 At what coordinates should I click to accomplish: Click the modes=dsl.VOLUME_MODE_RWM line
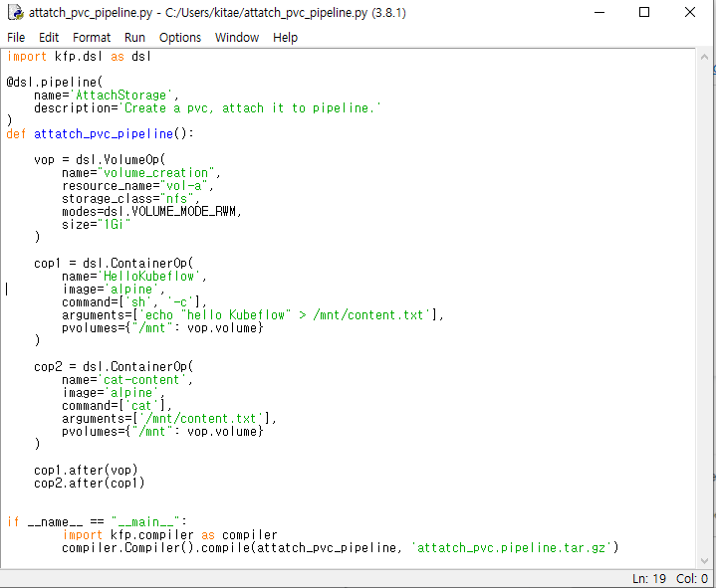[x=151, y=212]
